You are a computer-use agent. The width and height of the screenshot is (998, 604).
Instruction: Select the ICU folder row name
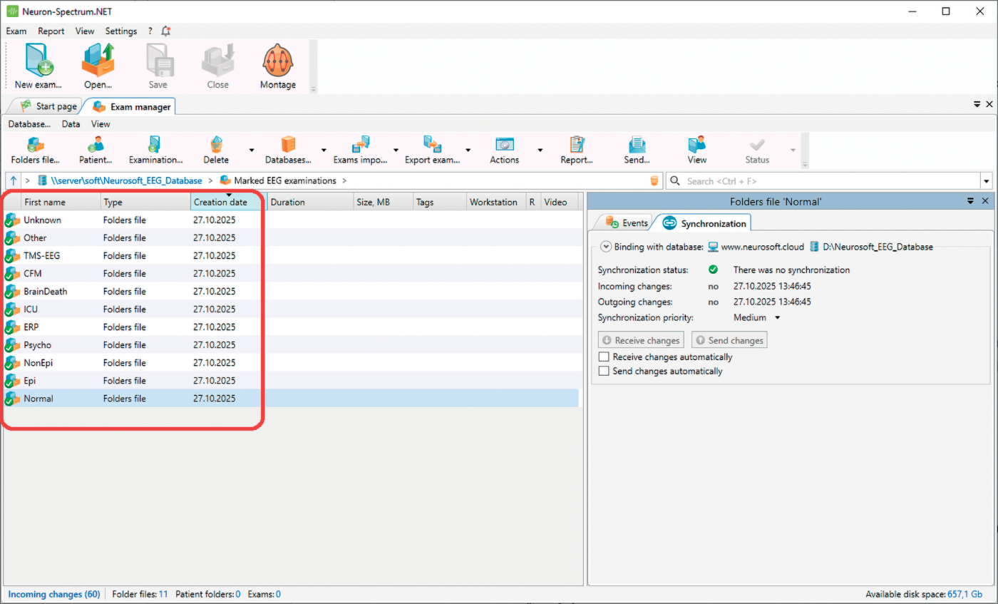pos(31,309)
